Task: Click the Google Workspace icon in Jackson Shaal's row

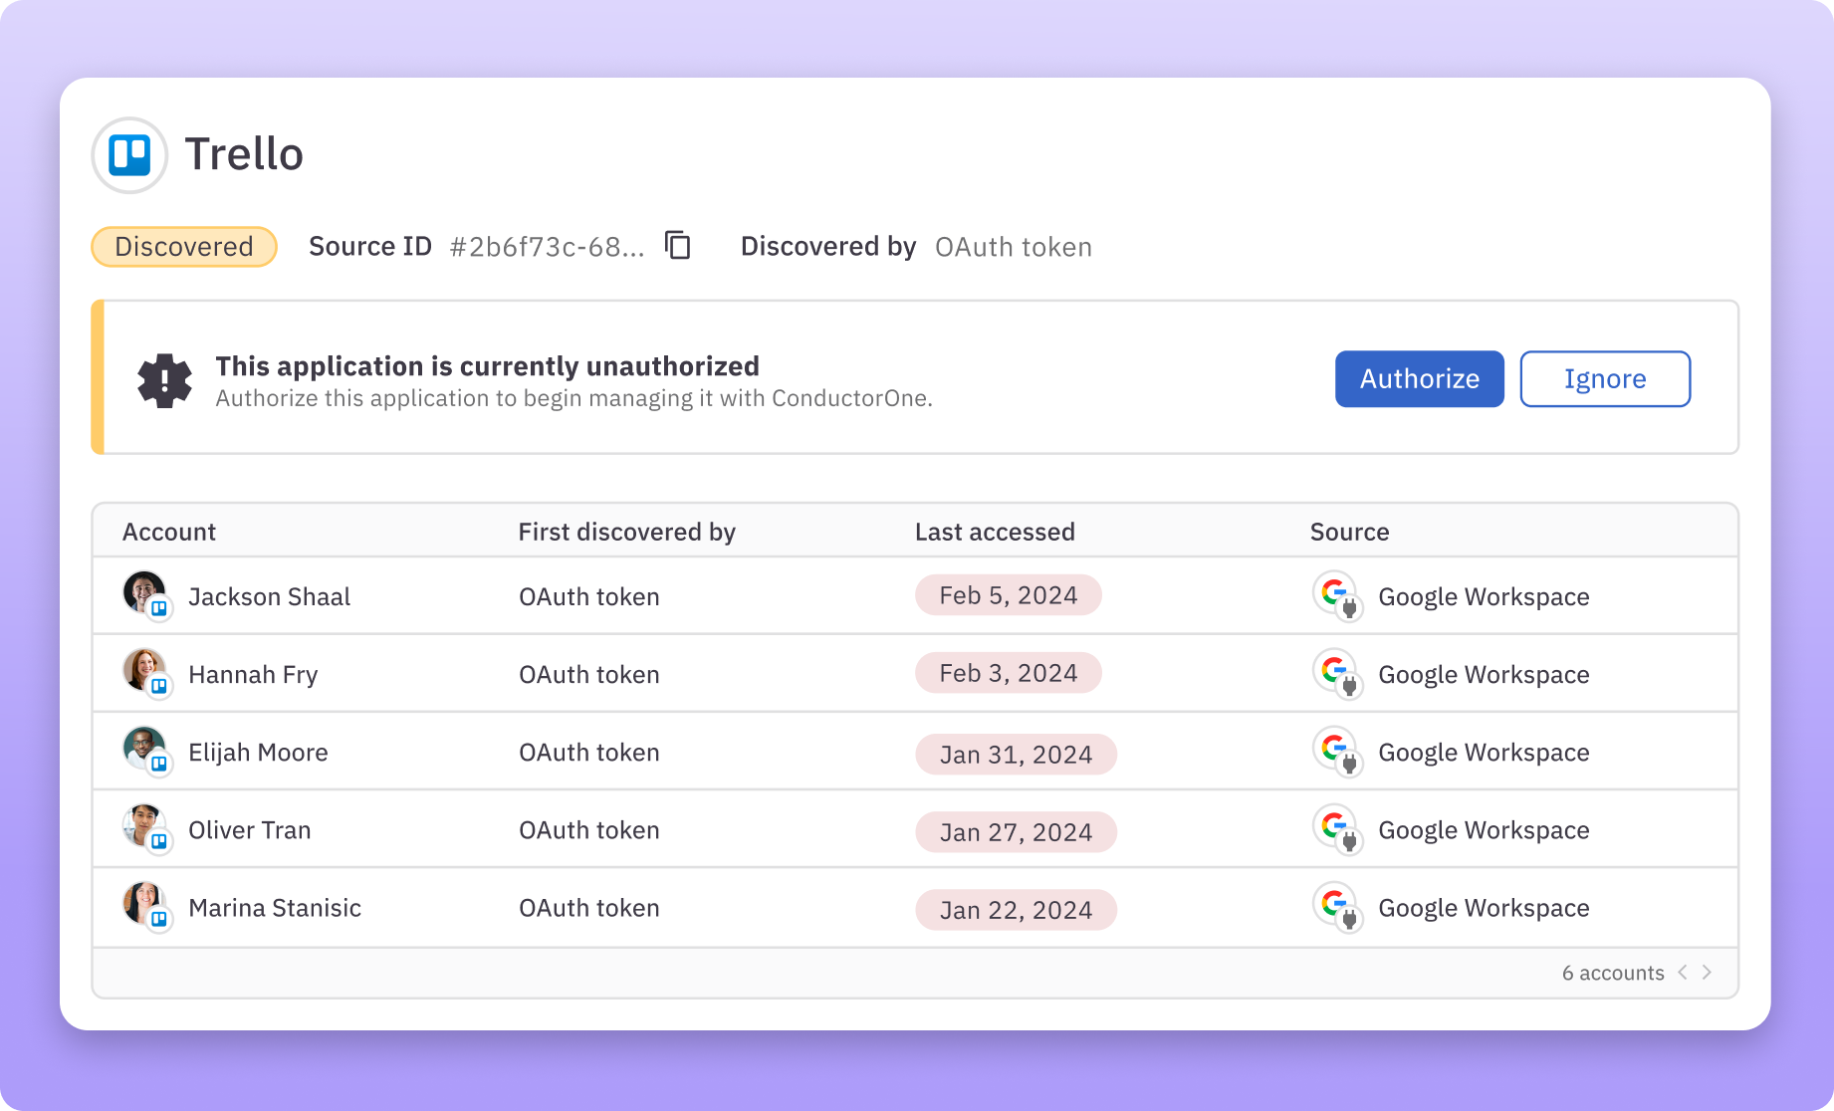Action: (x=1338, y=595)
